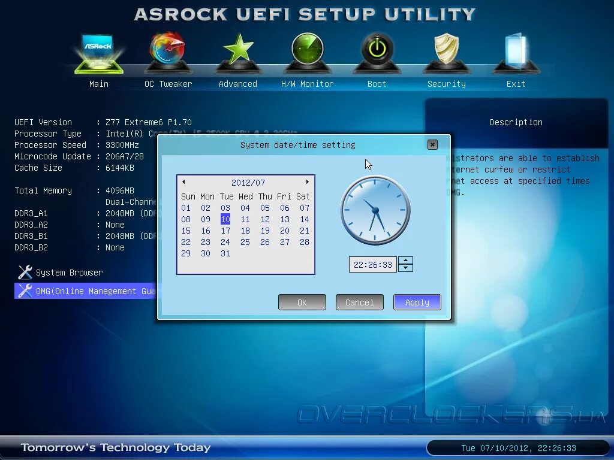Screen dimensions: 614x460
Task: Select day 15 in the calendar
Action: pos(186,231)
